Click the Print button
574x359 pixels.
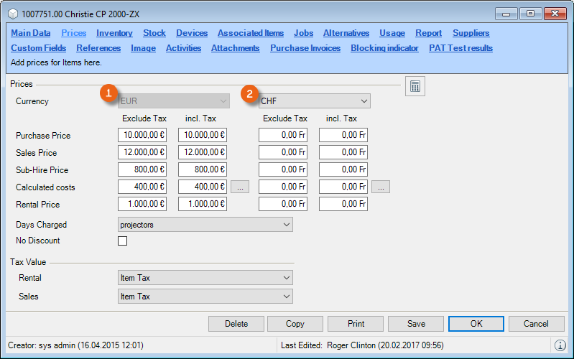(x=356, y=324)
